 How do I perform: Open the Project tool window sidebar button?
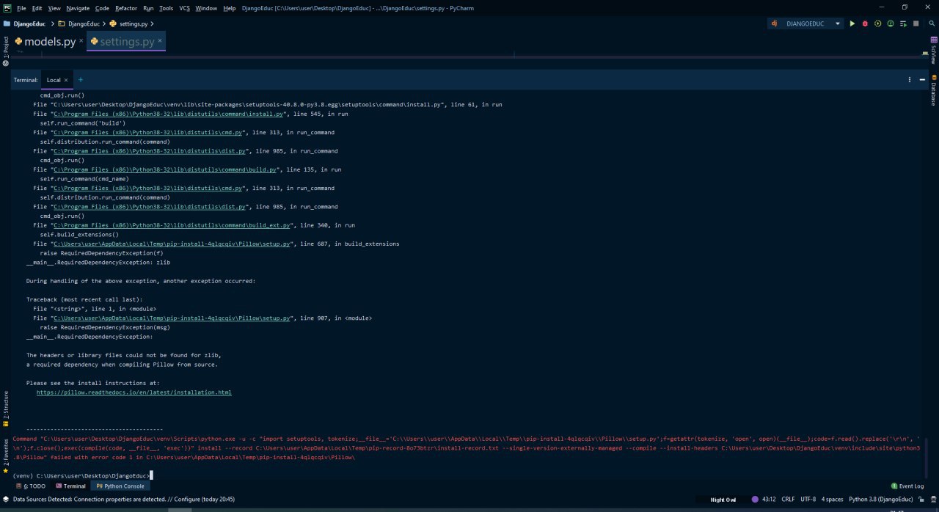(5, 51)
